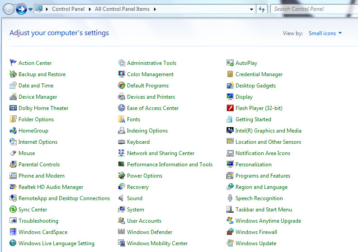
Task: Open the Personalization link
Action: click(254, 165)
